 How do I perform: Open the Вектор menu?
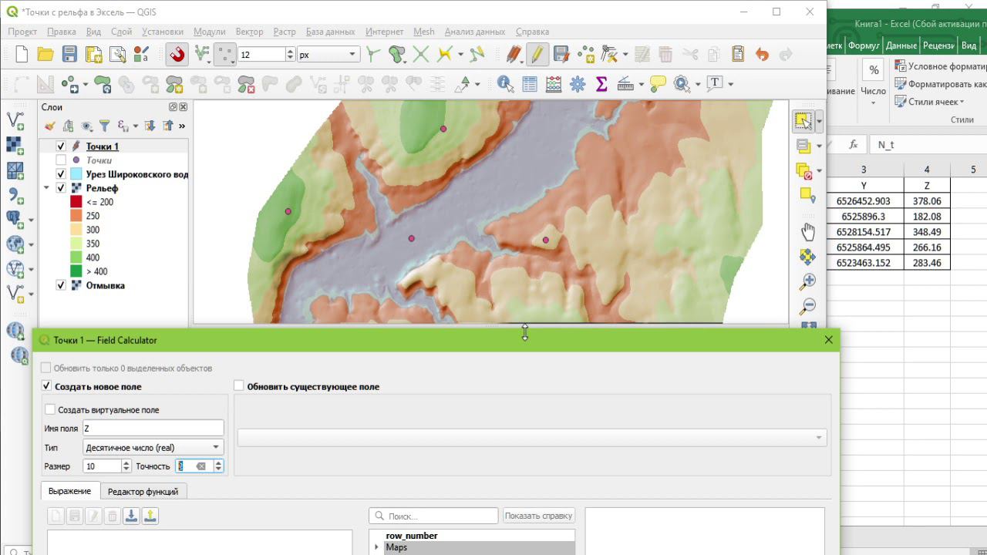click(249, 32)
